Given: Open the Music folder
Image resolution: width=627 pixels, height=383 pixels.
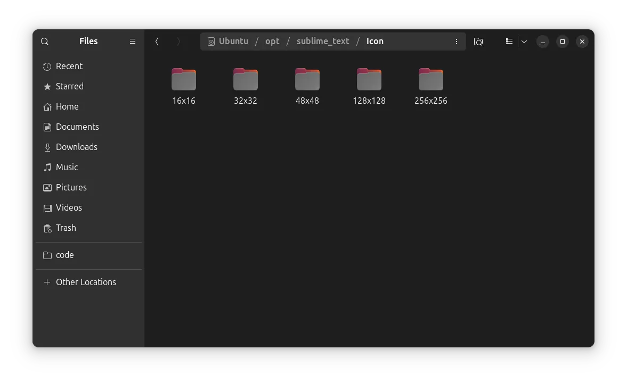Looking at the screenshot, I should 67,167.
